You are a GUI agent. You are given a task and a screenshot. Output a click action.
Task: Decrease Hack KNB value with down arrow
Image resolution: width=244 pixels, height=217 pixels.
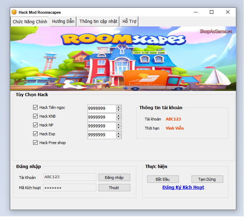pyautogui.click(x=119, y=119)
